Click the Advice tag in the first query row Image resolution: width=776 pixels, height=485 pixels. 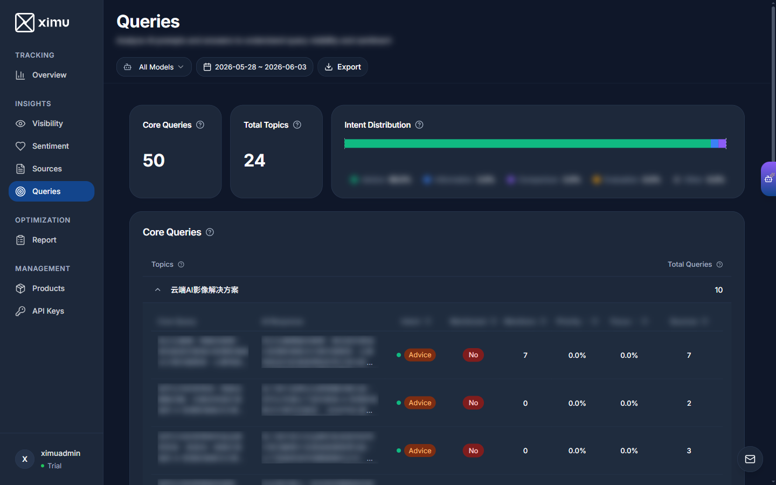coord(420,355)
